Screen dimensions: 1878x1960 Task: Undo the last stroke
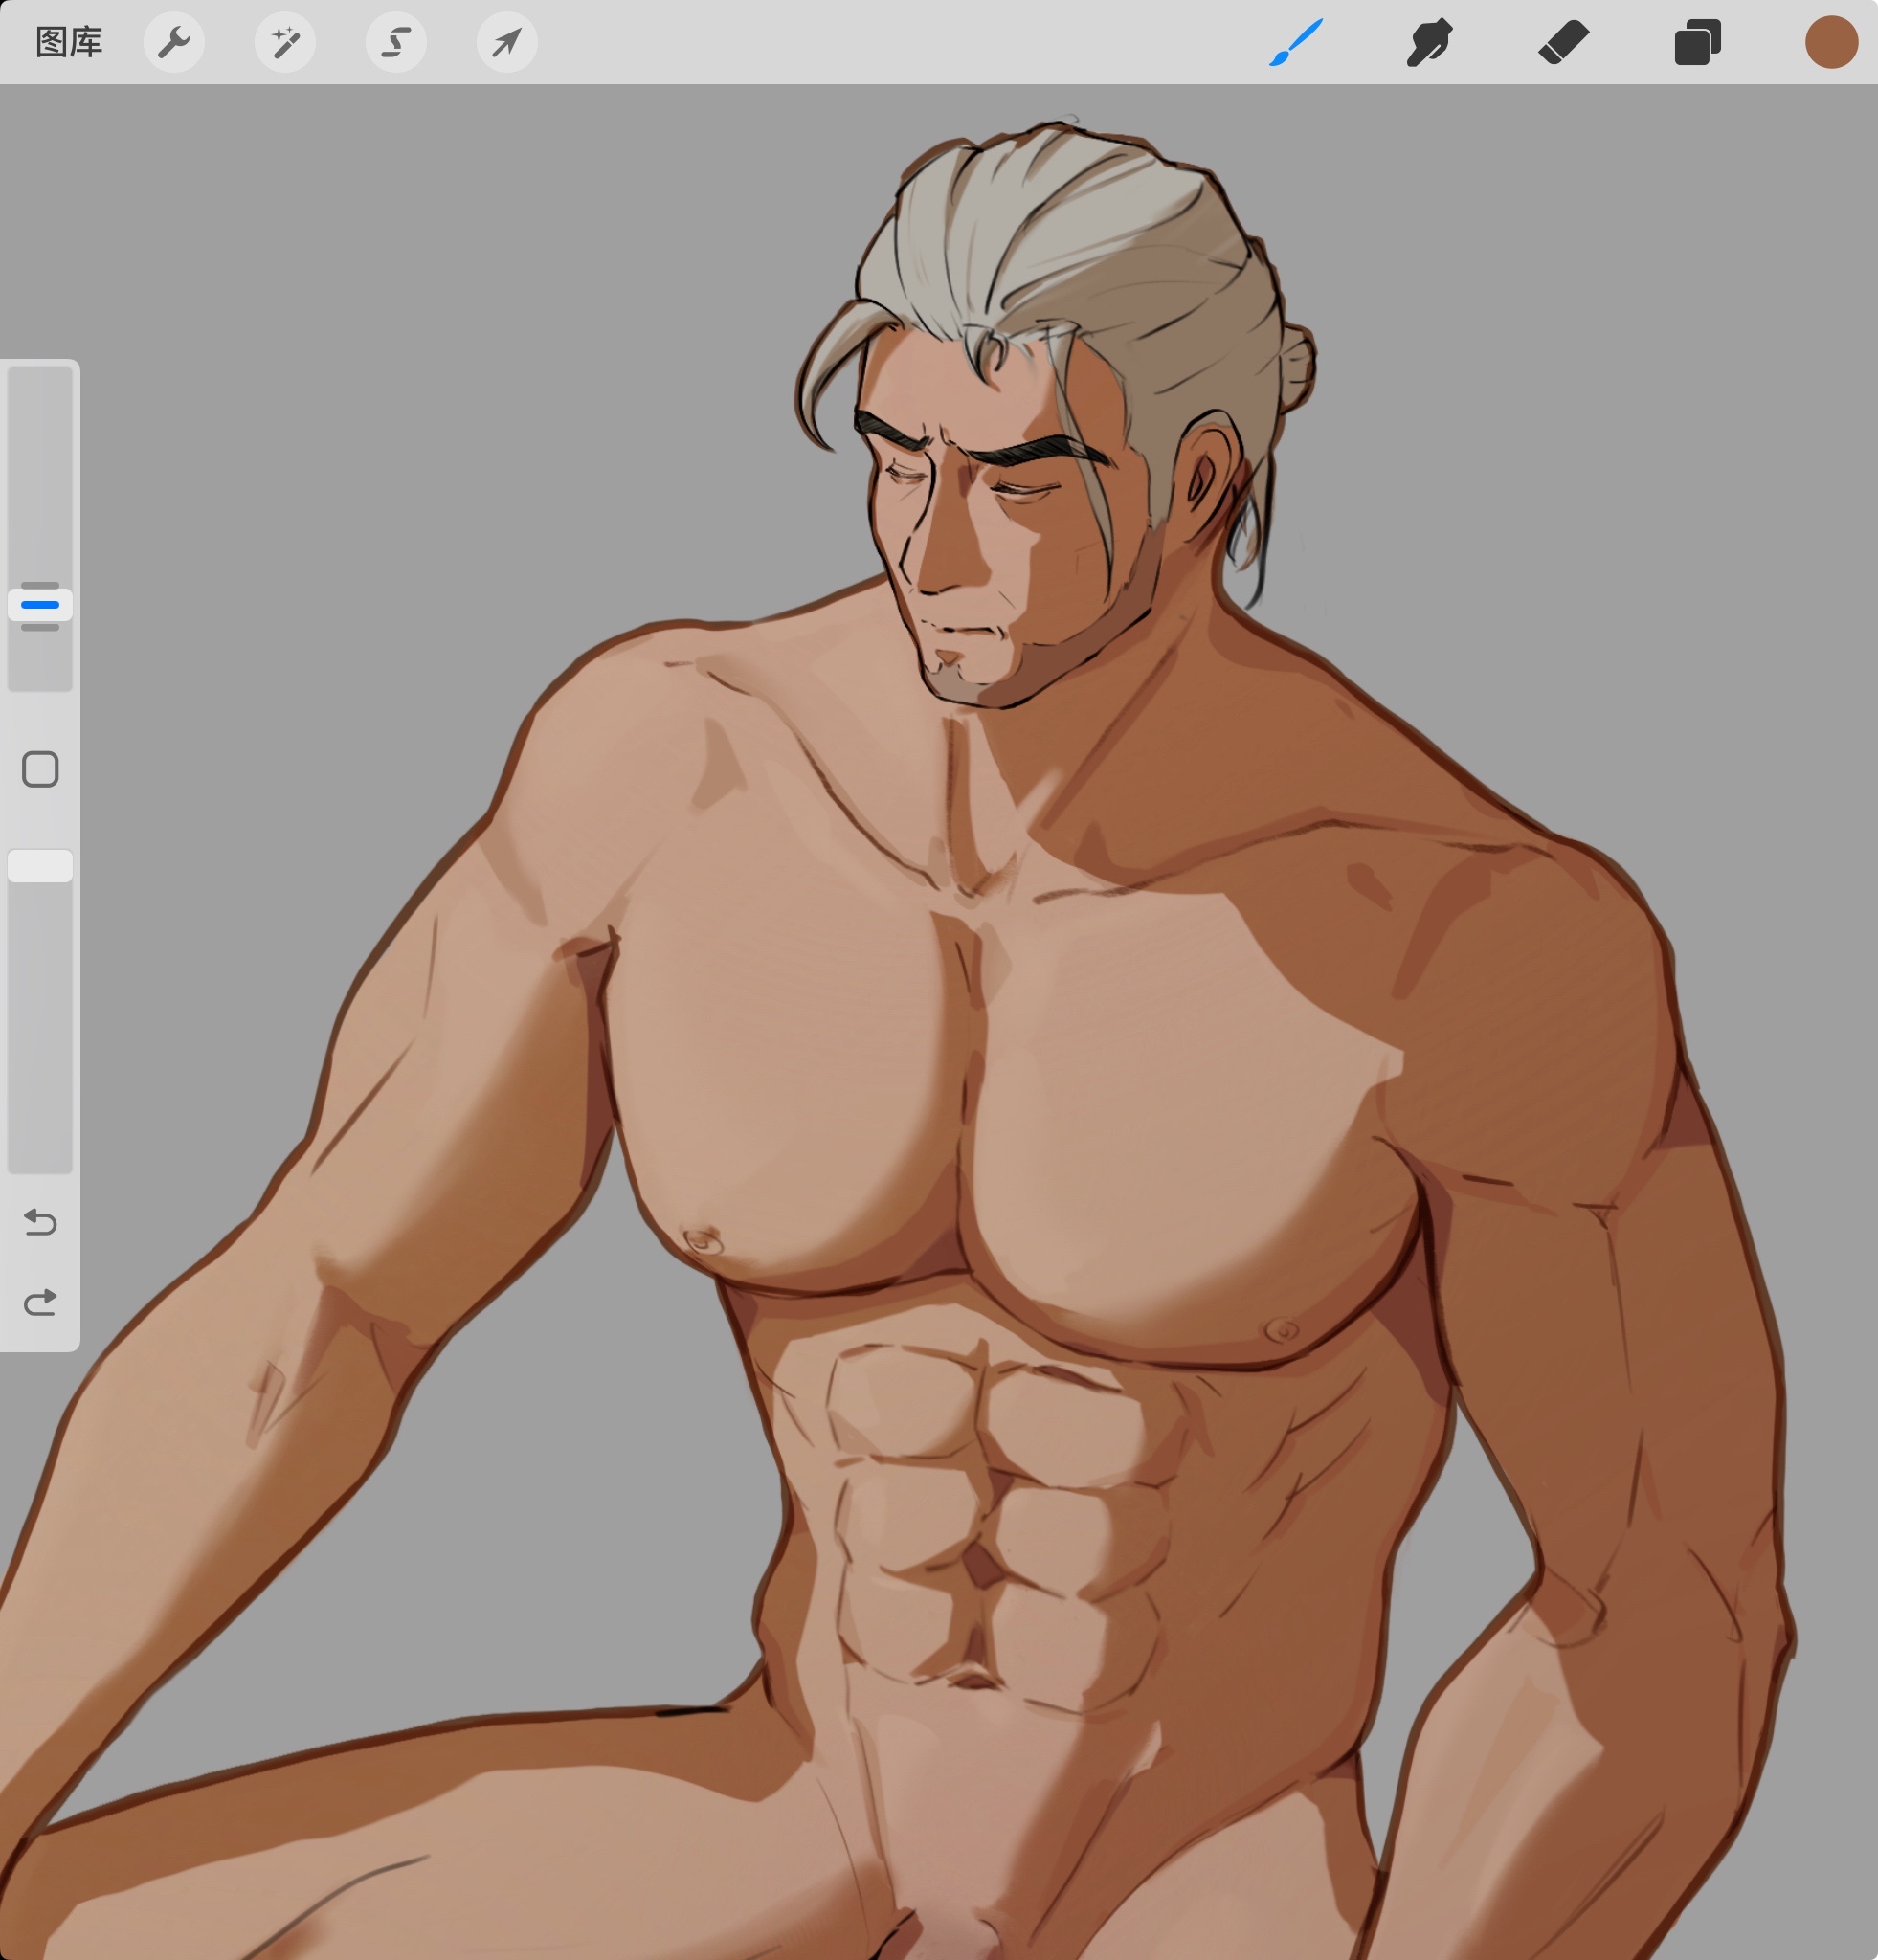[40, 1222]
